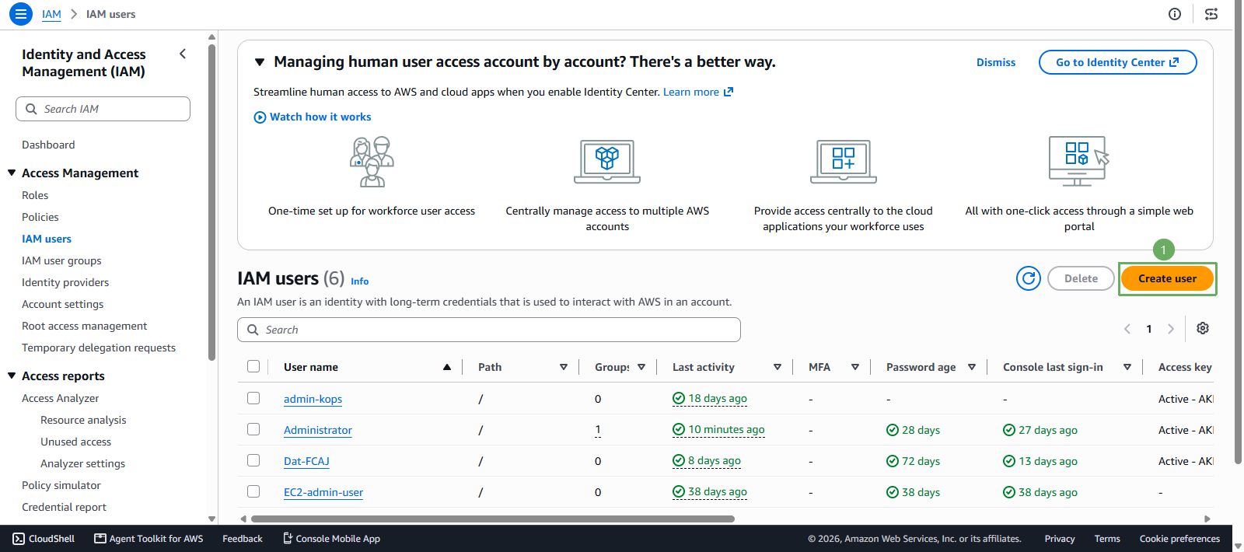Screen dimensions: 1244x552
Task: Sort by Console last sign-in column arrow
Action: (x=1127, y=367)
